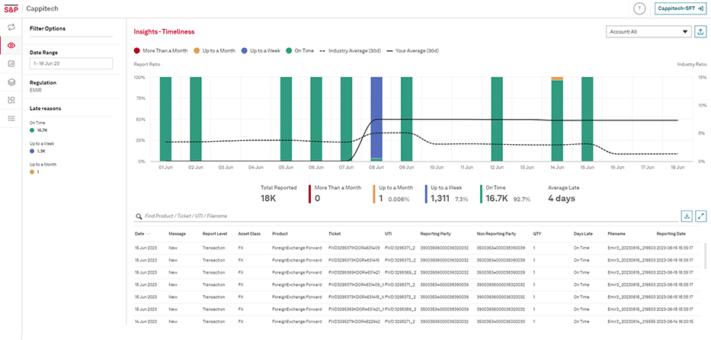Open the checklist icon in sidebar
This screenshot has width=711, height=340.
(11, 118)
